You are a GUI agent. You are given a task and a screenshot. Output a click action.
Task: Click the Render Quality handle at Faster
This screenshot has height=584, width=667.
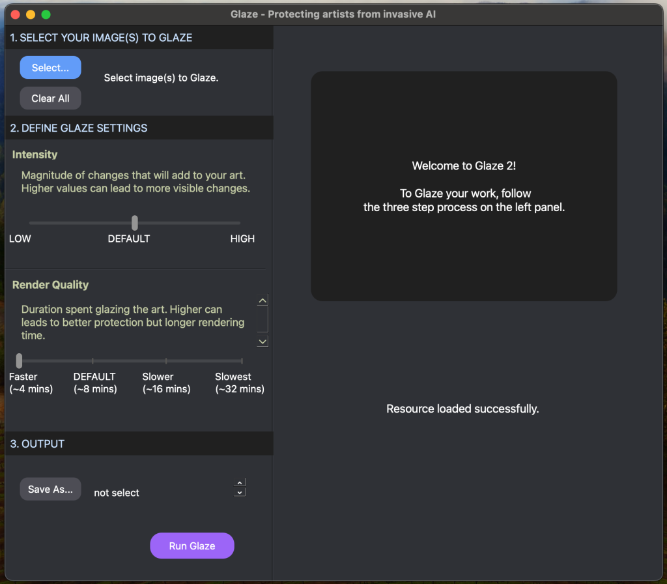(19, 360)
